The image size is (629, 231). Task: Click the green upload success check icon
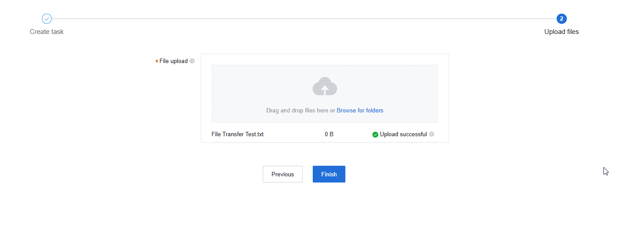tap(375, 134)
